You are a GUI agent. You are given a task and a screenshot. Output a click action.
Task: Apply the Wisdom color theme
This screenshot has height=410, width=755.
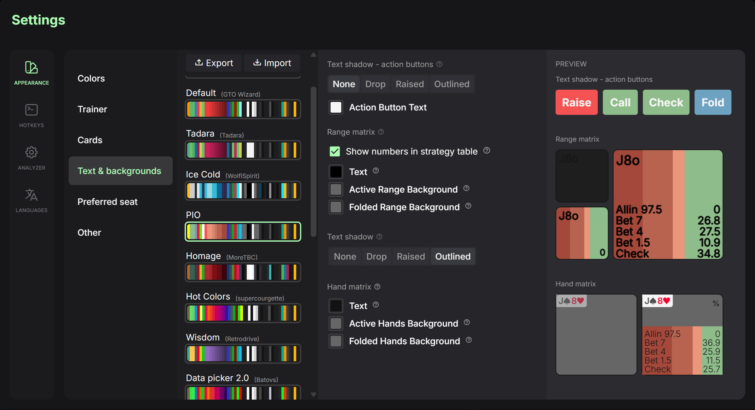point(243,354)
